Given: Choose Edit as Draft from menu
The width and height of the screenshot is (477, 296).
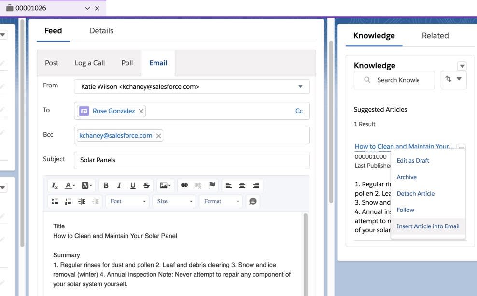Looking at the screenshot, I should click(413, 161).
